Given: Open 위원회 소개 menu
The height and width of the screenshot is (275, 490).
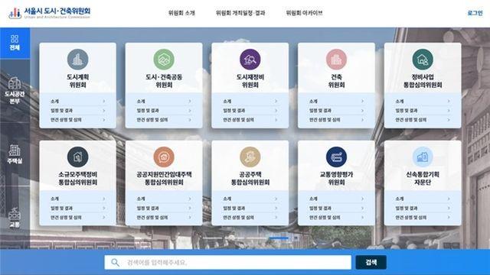Looking at the screenshot, I should 181,13.
